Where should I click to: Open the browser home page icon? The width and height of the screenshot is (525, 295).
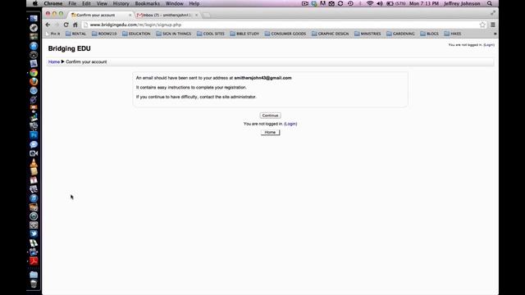(75, 25)
